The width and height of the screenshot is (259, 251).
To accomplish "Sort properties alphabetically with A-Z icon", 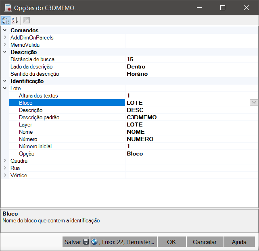I will tap(15, 21).
